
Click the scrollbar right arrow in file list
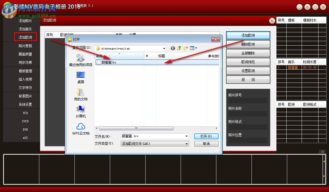click(217, 128)
